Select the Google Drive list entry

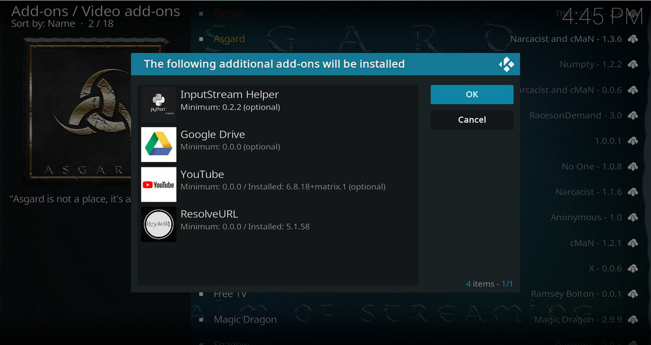[278, 140]
